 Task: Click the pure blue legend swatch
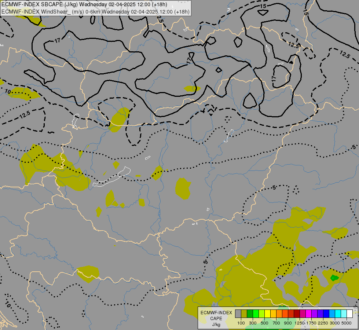326,313
